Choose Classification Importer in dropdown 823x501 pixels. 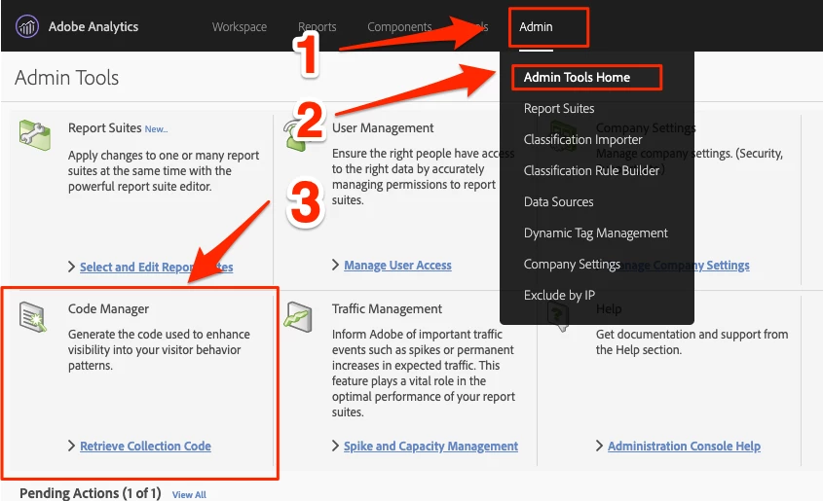582,139
